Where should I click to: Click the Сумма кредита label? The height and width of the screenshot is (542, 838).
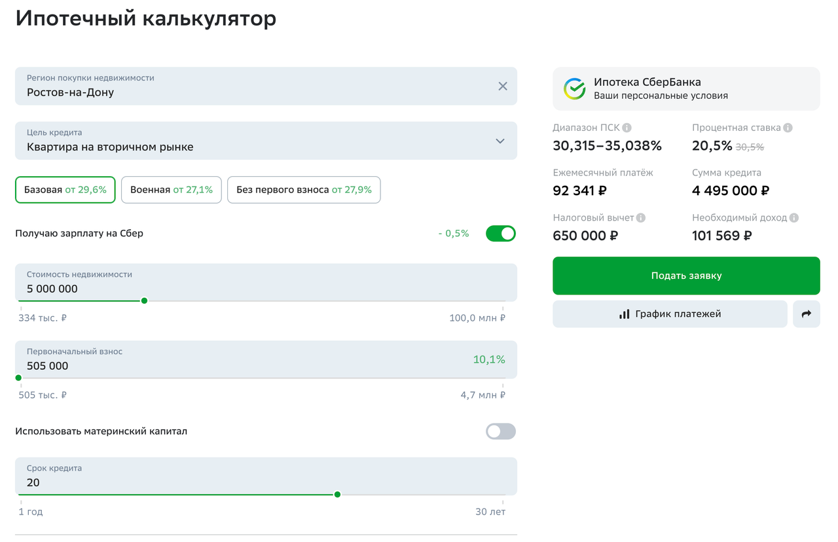tap(727, 173)
